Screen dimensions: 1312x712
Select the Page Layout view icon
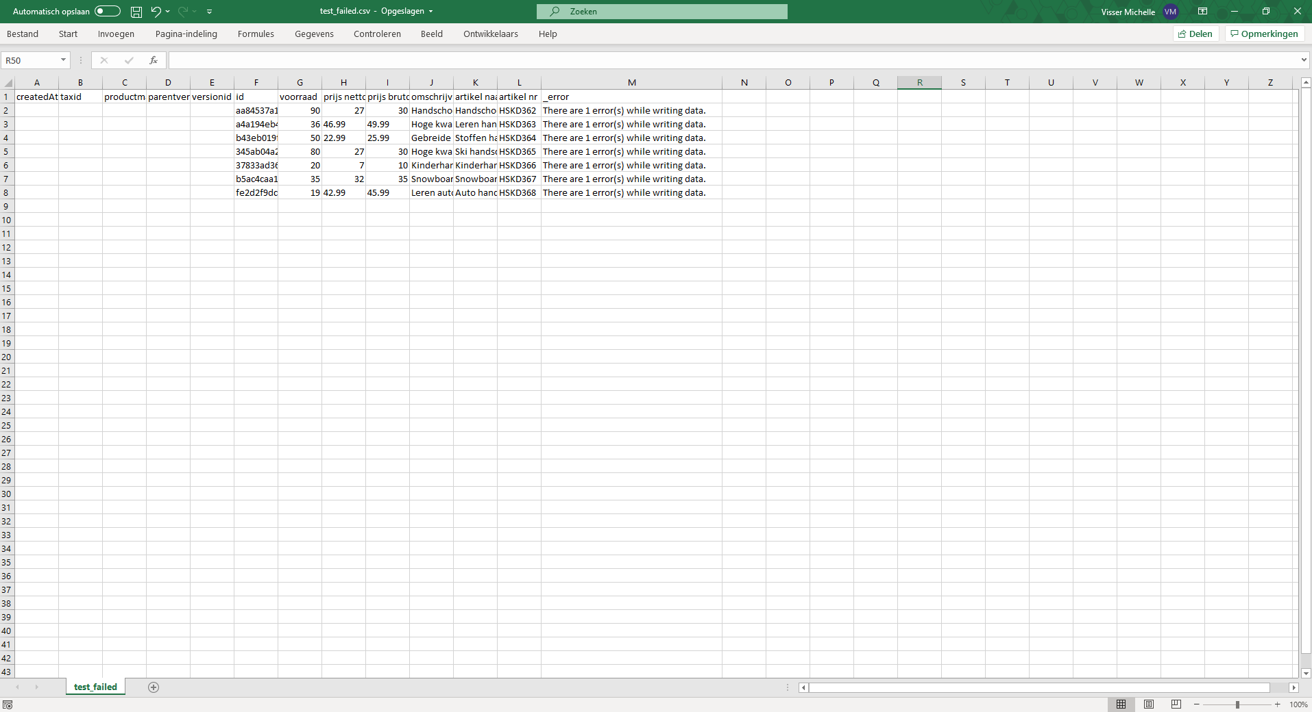[x=1150, y=704]
